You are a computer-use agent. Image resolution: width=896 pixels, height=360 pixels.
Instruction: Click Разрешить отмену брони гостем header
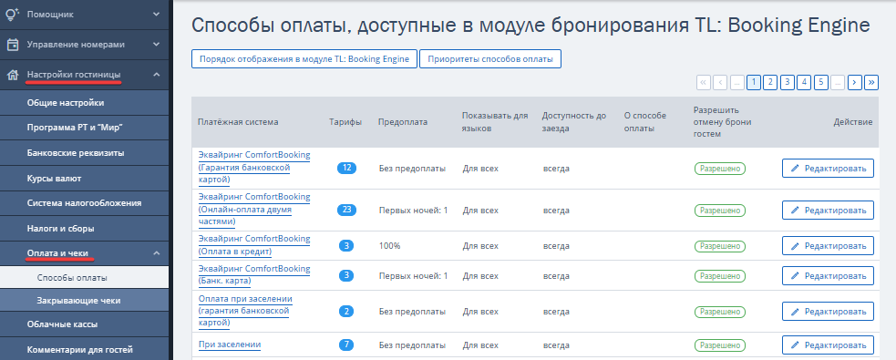(x=722, y=122)
